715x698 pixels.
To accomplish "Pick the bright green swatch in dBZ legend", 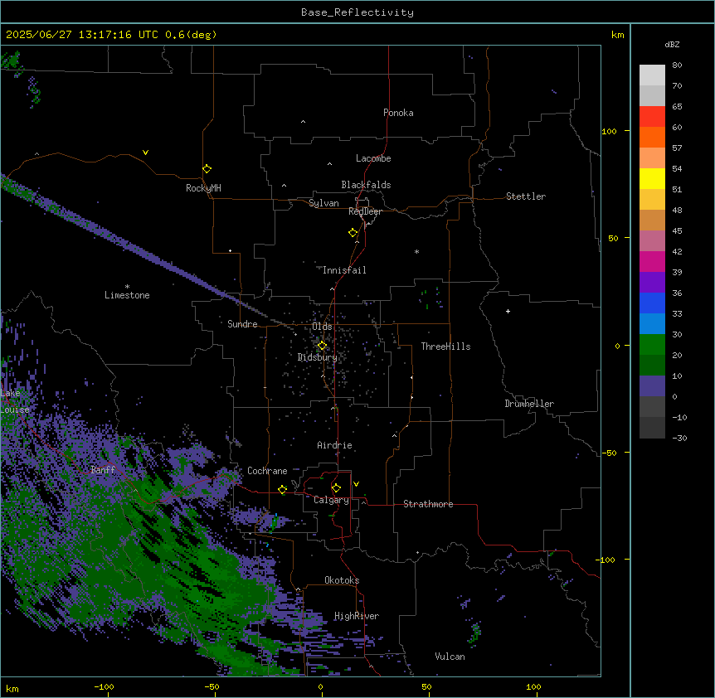I will [652, 345].
